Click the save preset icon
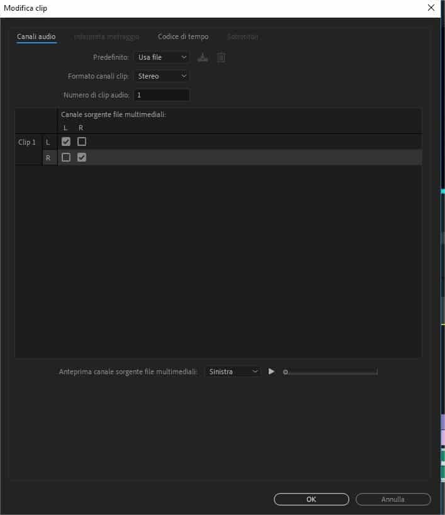Screen dimensions: 445x515 [202, 57]
